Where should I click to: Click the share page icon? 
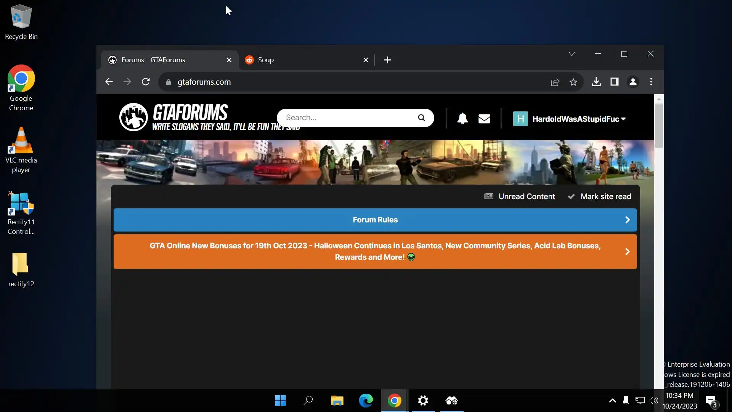555,82
